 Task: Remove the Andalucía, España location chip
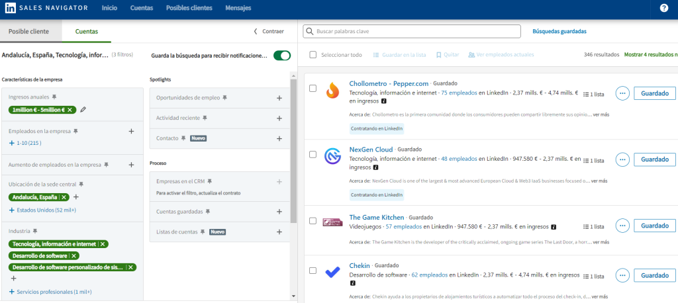pyautogui.click(x=64, y=197)
